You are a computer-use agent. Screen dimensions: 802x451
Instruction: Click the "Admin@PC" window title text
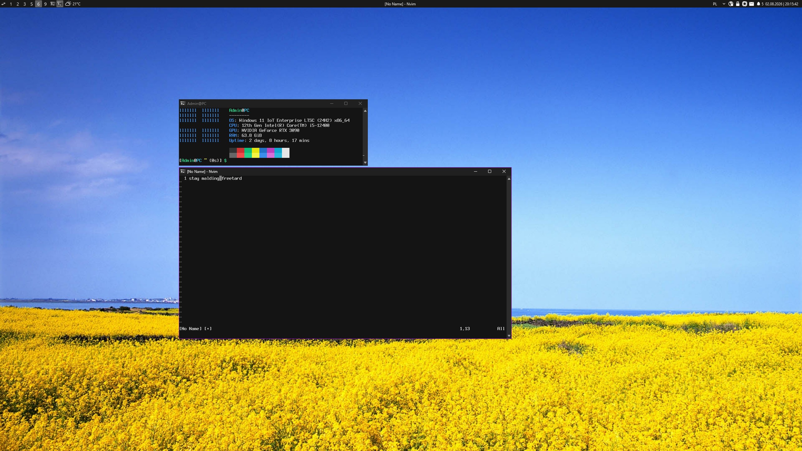(197, 103)
